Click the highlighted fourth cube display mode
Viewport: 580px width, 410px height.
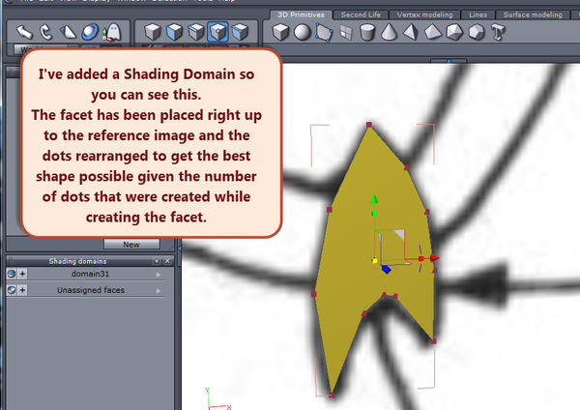click(217, 32)
